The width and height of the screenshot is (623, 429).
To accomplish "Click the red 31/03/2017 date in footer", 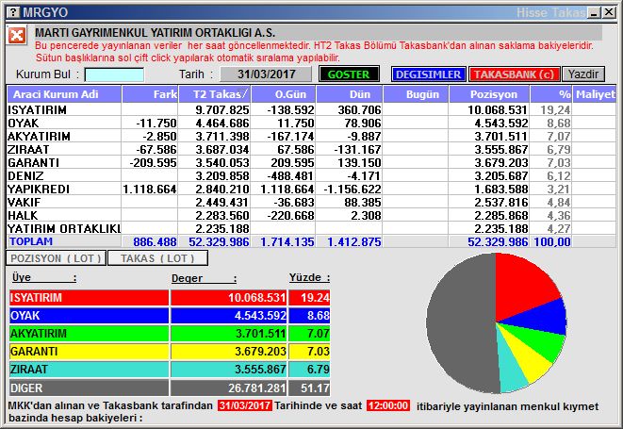I will [x=245, y=405].
